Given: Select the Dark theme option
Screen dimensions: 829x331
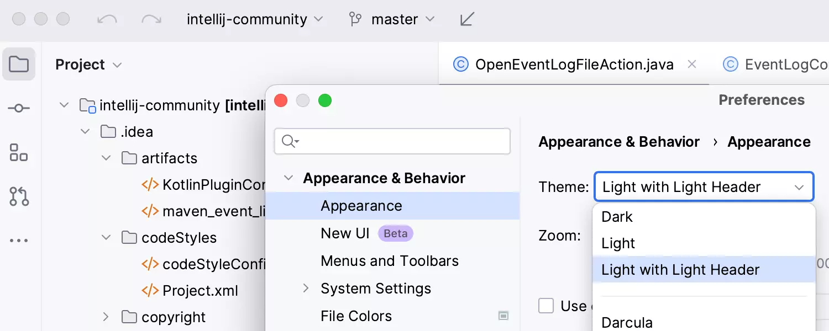Looking at the screenshot, I should (x=617, y=217).
